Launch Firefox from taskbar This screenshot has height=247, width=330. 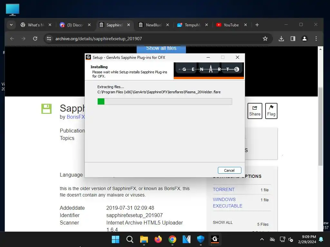[158, 239]
